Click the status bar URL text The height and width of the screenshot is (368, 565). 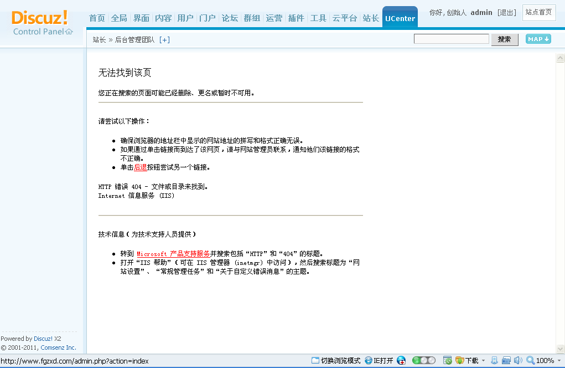[75, 361]
